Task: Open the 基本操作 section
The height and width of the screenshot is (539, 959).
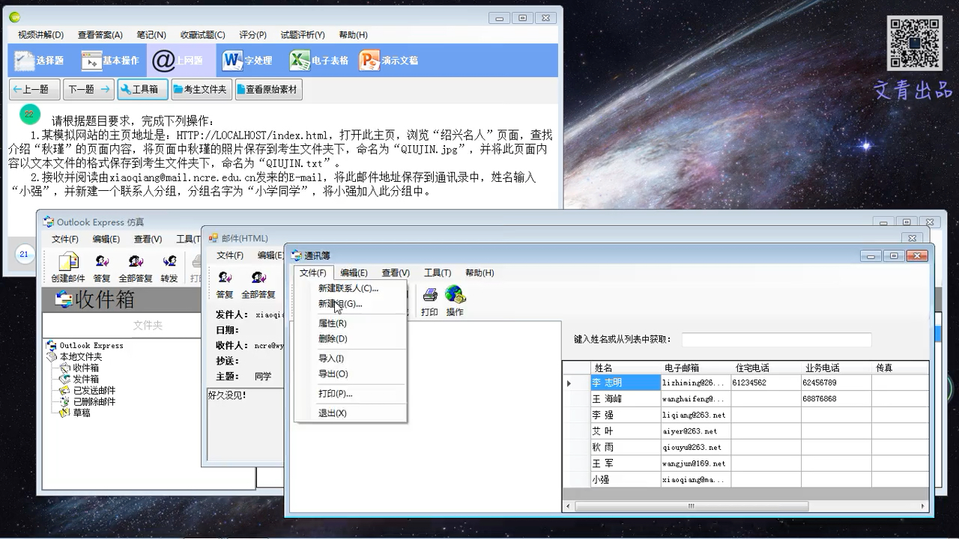Action: coord(110,61)
